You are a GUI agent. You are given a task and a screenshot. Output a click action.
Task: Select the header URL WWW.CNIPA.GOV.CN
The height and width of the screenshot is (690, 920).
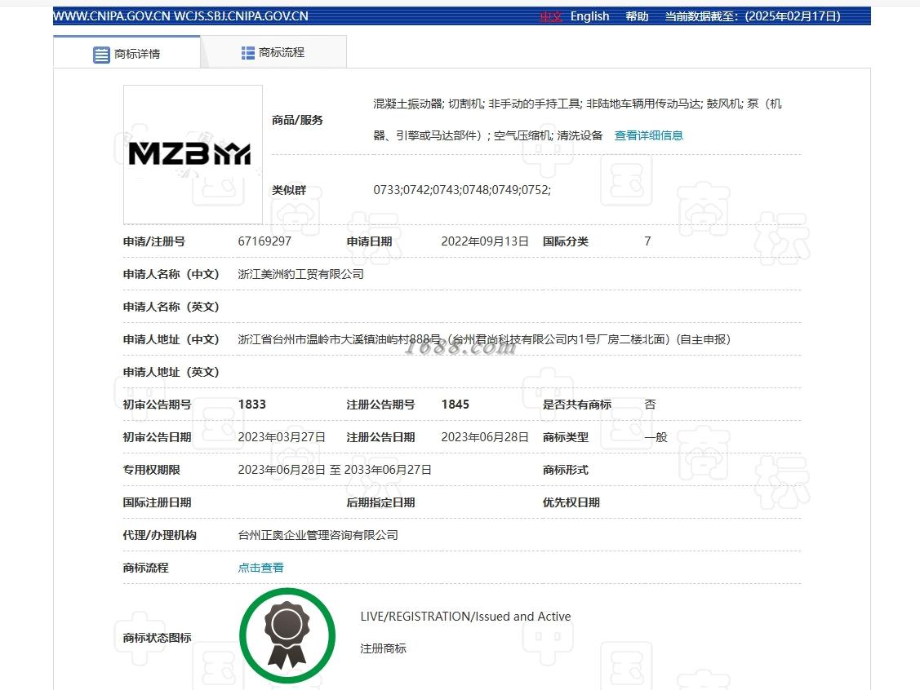coord(112,16)
